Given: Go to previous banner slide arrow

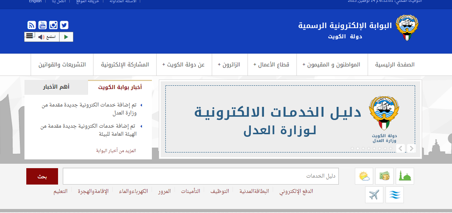Looking at the screenshot, I should click(401, 148).
